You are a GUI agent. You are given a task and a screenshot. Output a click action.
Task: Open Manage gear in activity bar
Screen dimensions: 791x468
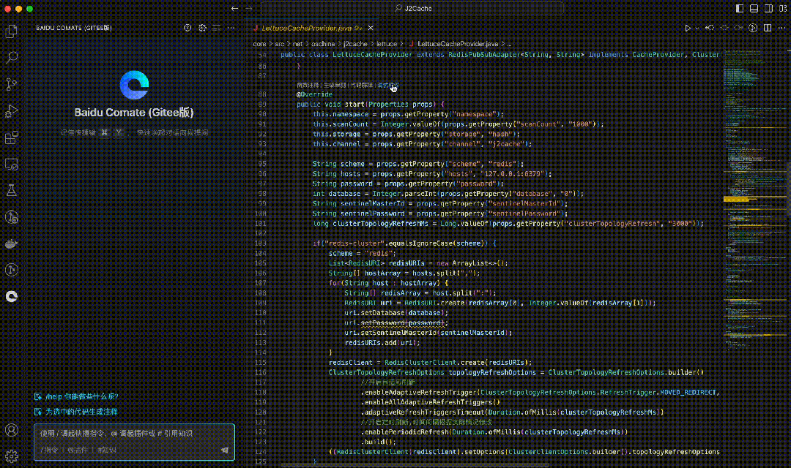coord(12,456)
